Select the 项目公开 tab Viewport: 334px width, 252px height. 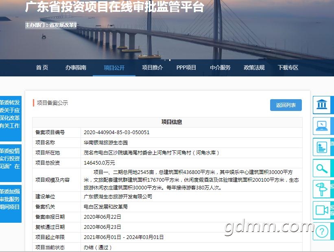click(x=114, y=68)
